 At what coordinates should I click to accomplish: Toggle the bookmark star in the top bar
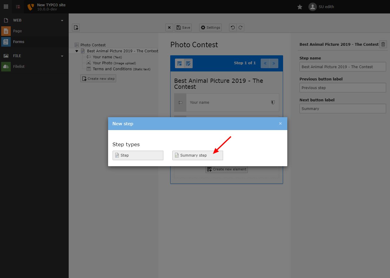click(x=300, y=7)
